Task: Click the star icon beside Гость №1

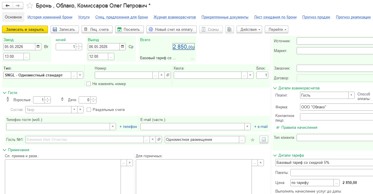Action: (253, 140)
